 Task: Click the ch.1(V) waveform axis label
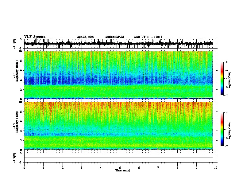click(x=15, y=44)
